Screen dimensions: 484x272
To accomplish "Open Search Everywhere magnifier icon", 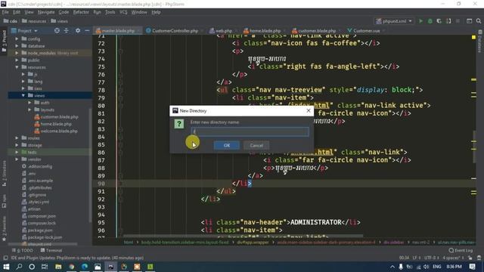I will (x=479, y=21).
